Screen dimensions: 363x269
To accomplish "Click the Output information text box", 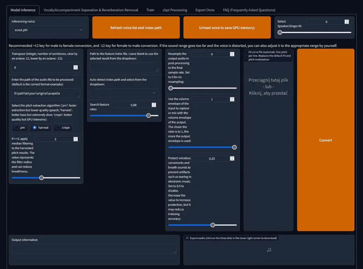I will [x=94, y=249].
